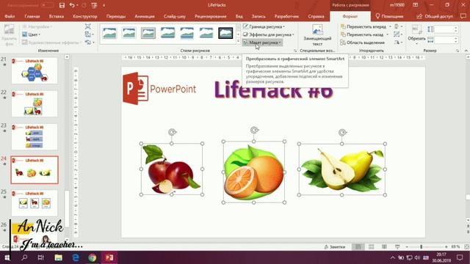Image resolution: width=470 pixels, height=264 pixels.
Task: Click the zoom in plus button
Action: tap(446, 246)
